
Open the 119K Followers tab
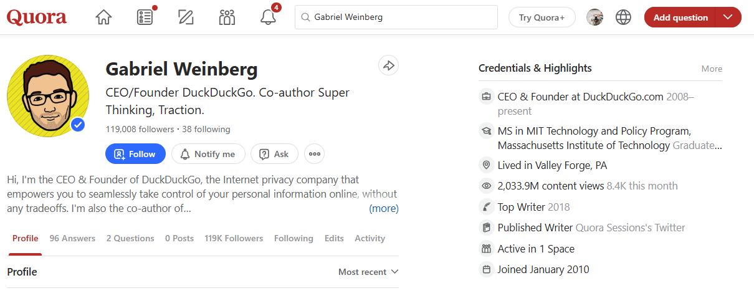(x=234, y=238)
